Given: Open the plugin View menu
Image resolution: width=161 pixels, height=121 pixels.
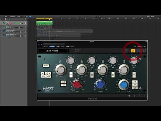Looking at the screenshot, I should (135, 46).
